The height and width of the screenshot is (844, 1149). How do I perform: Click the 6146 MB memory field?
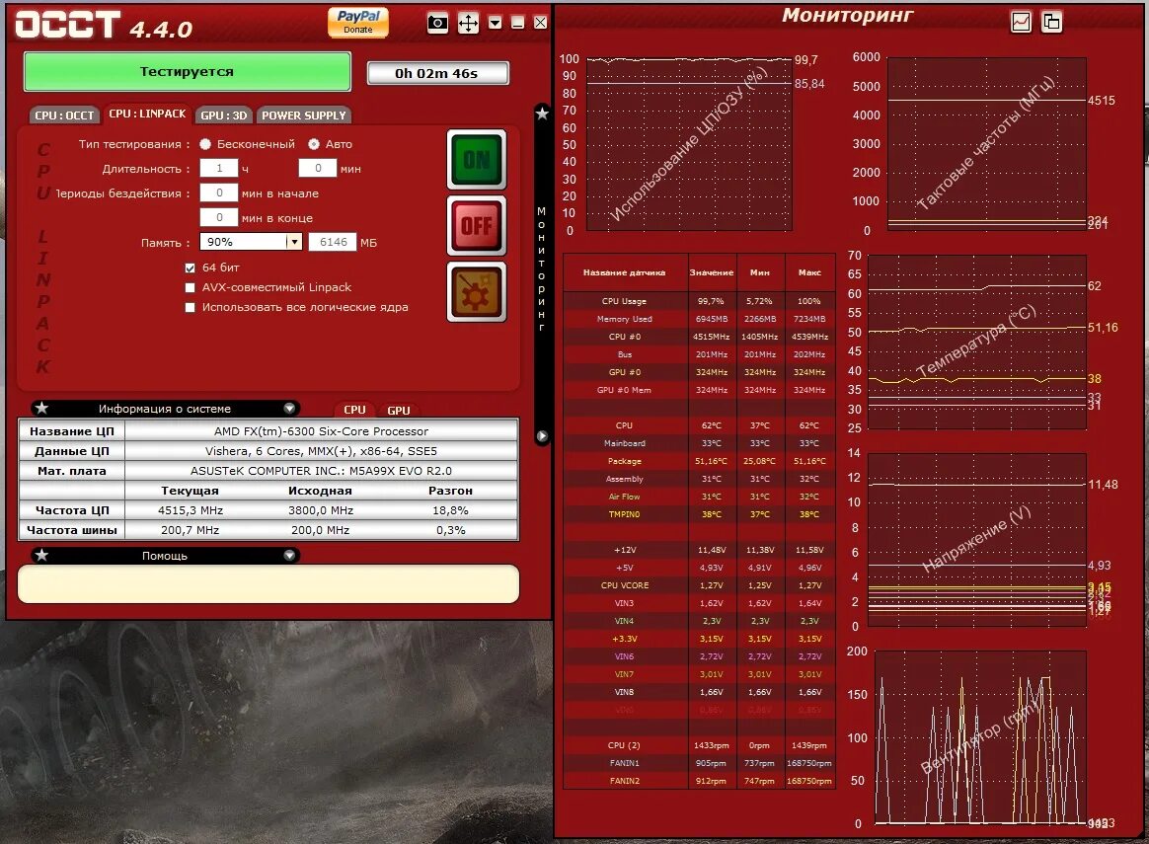click(x=333, y=242)
